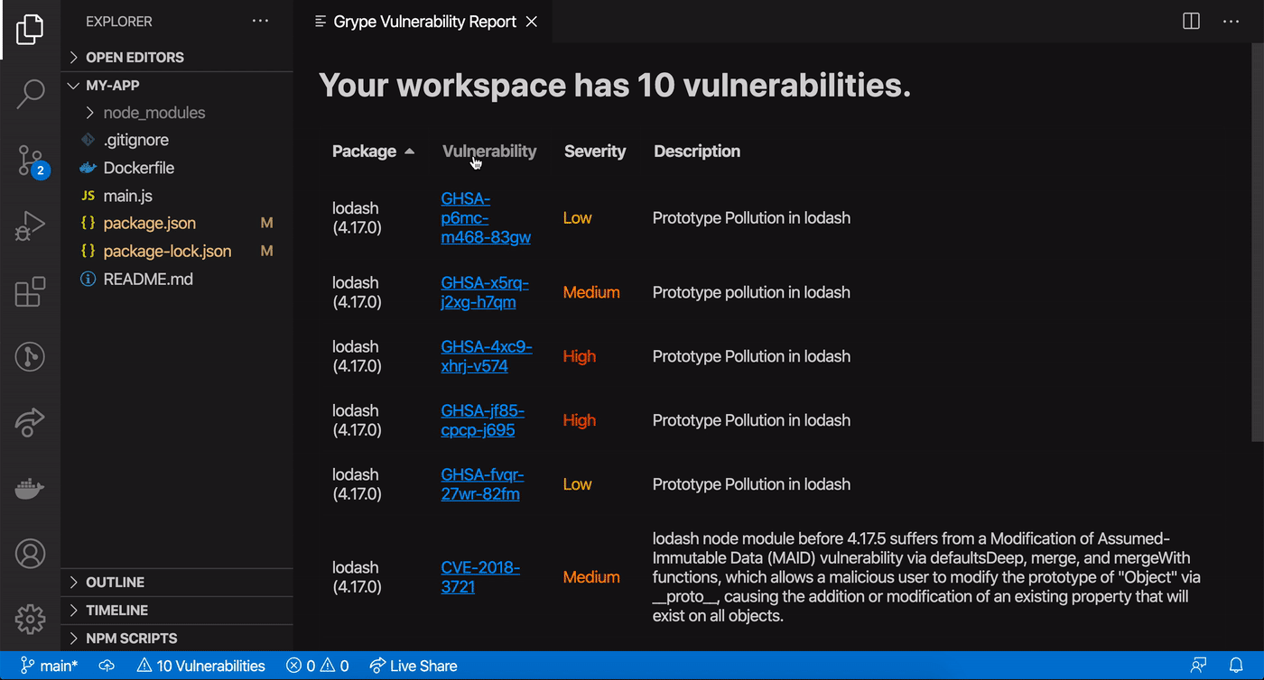Image resolution: width=1264 pixels, height=680 pixels.
Task: Expand the OUTLINE section
Action: (115, 582)
